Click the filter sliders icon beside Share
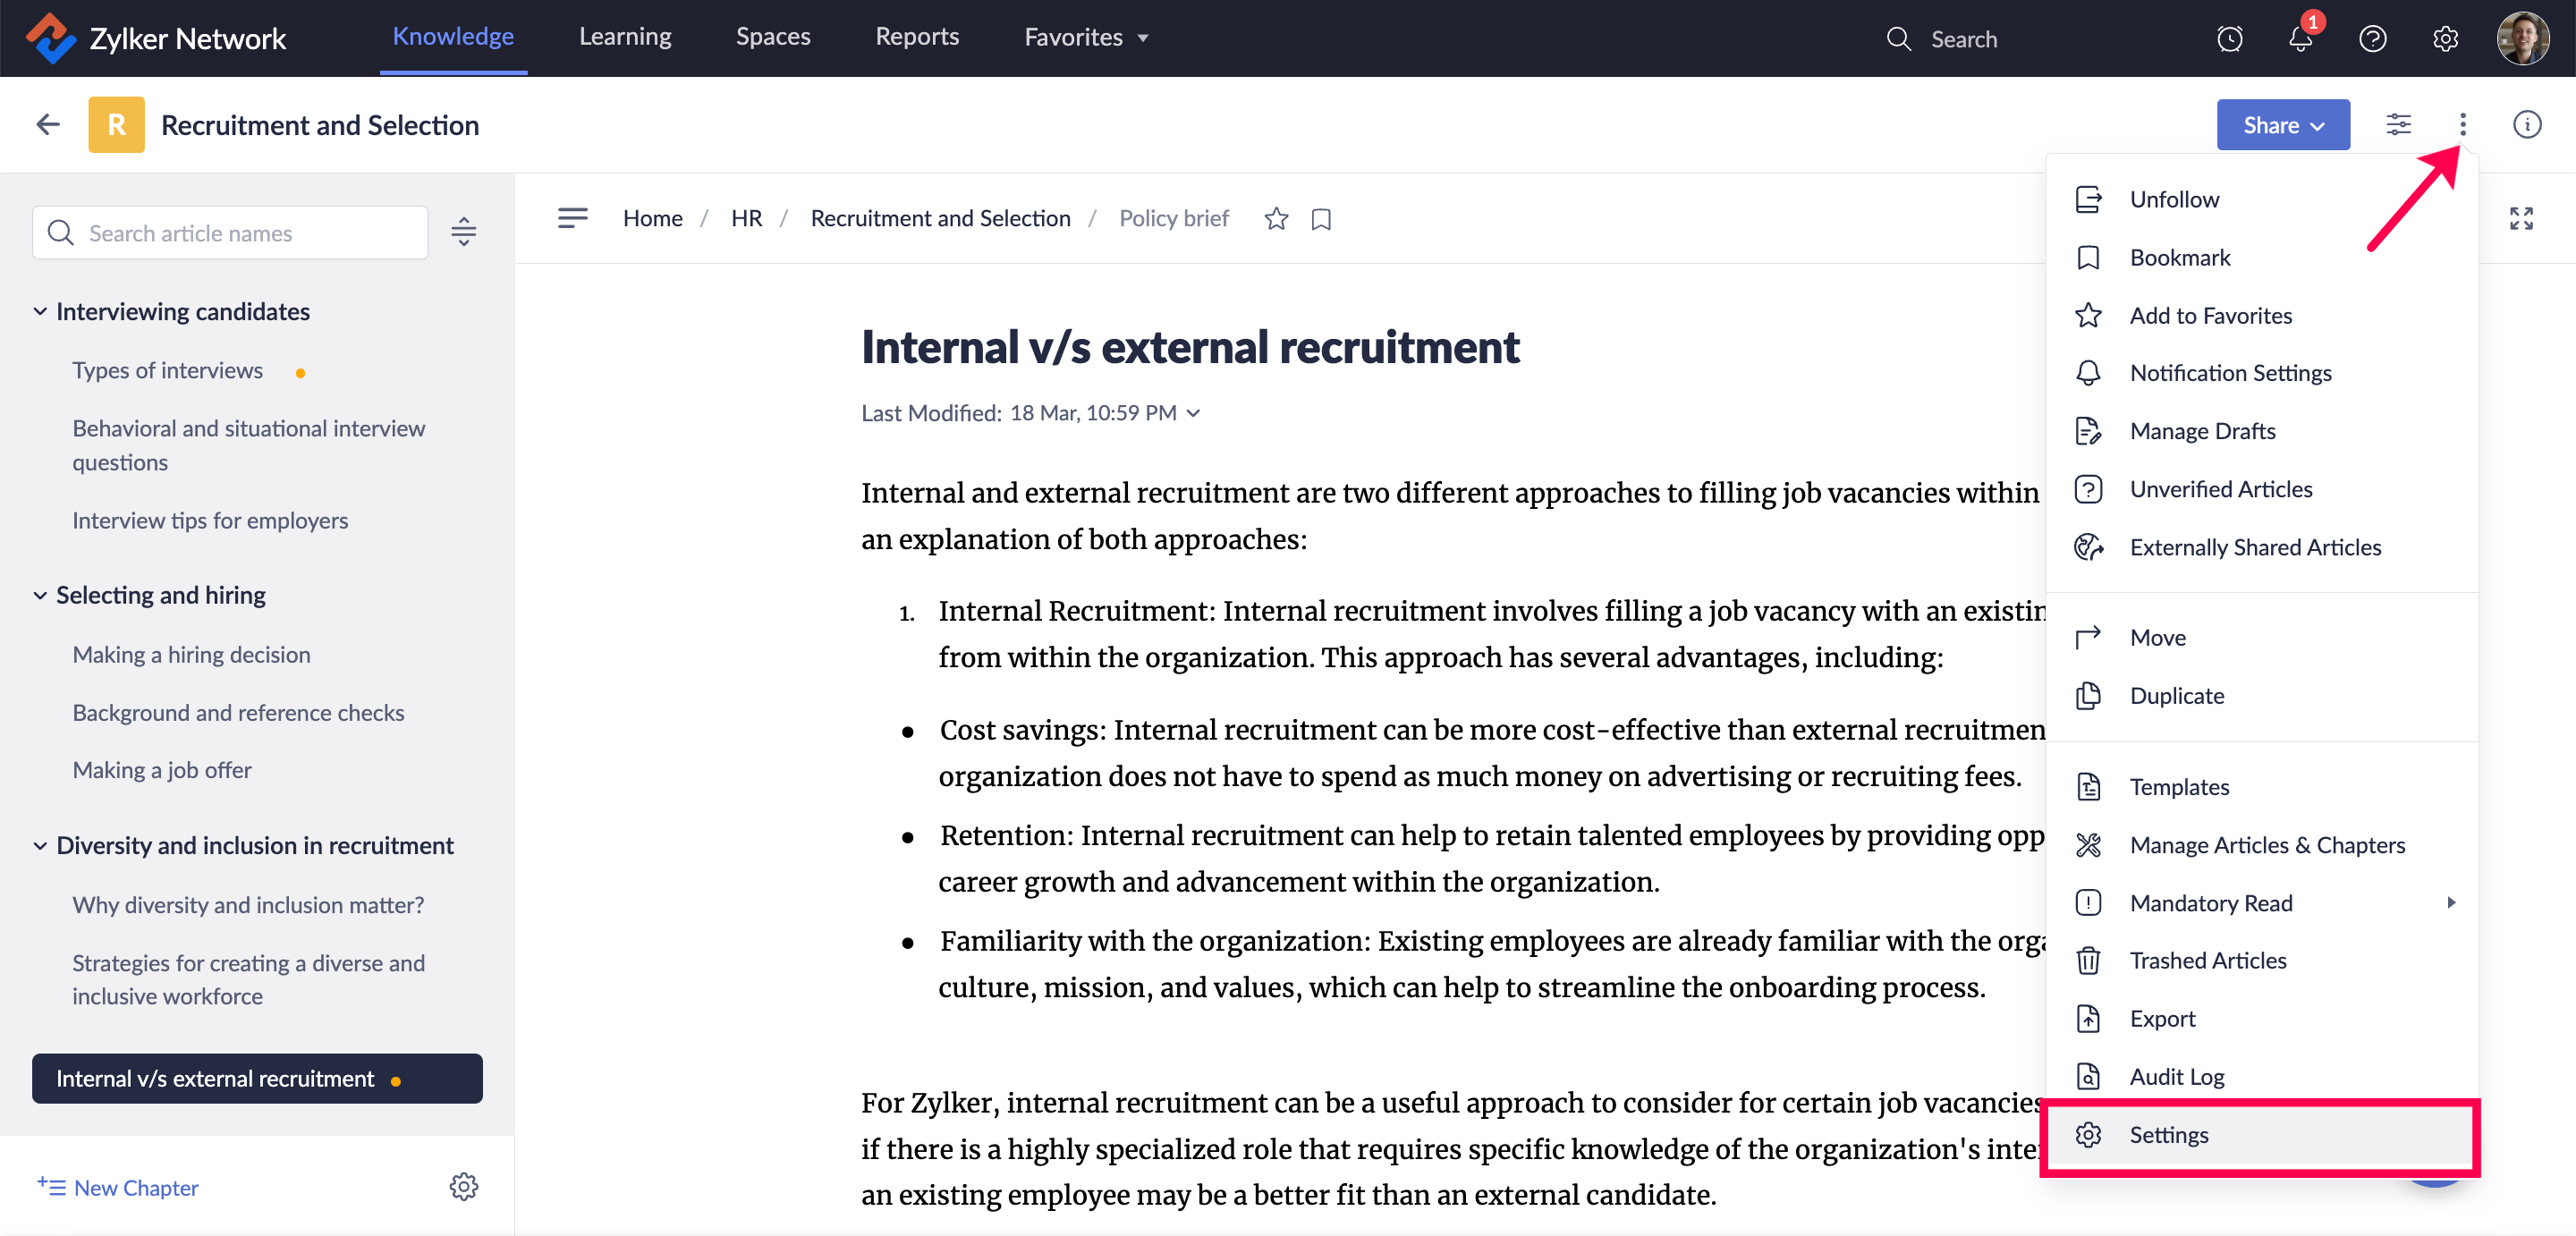The image size is (2576, 1236). click(x=2398, y=125)
